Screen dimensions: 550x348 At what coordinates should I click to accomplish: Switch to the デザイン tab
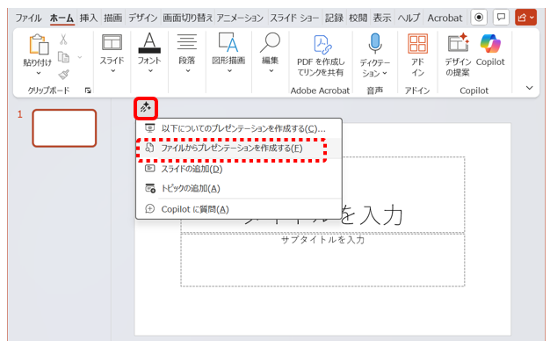142,18
